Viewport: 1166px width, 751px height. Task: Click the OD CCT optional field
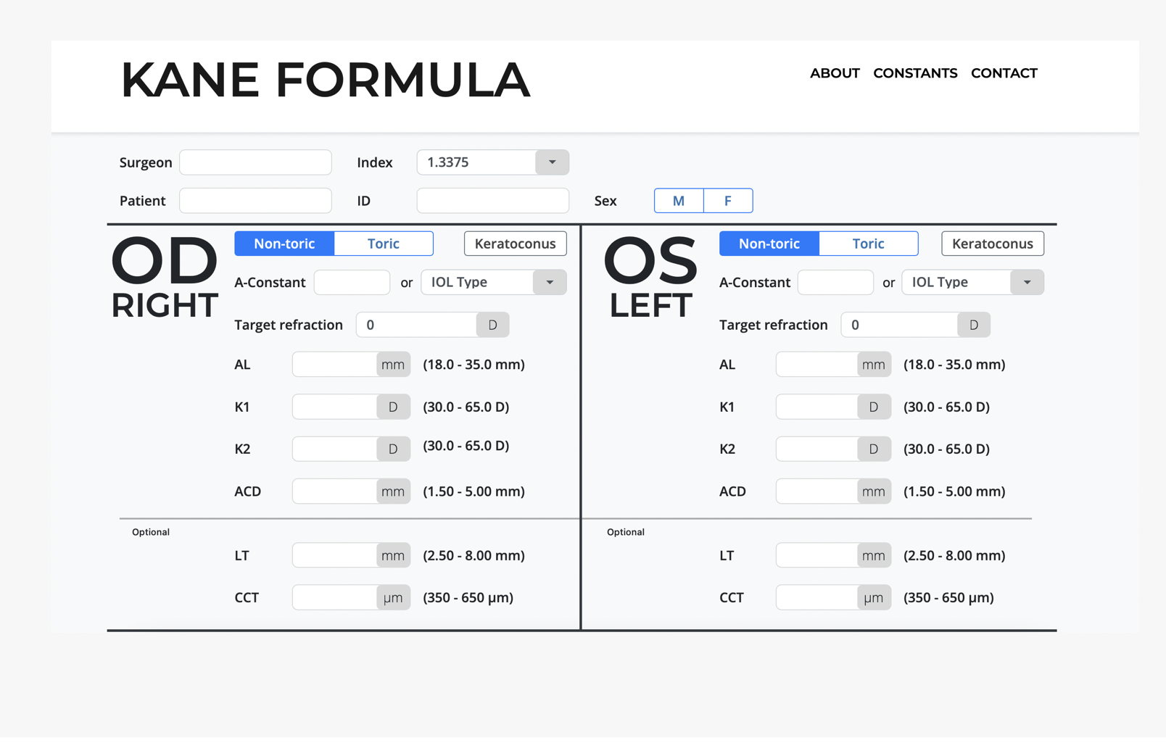click(x=335, y=597)
